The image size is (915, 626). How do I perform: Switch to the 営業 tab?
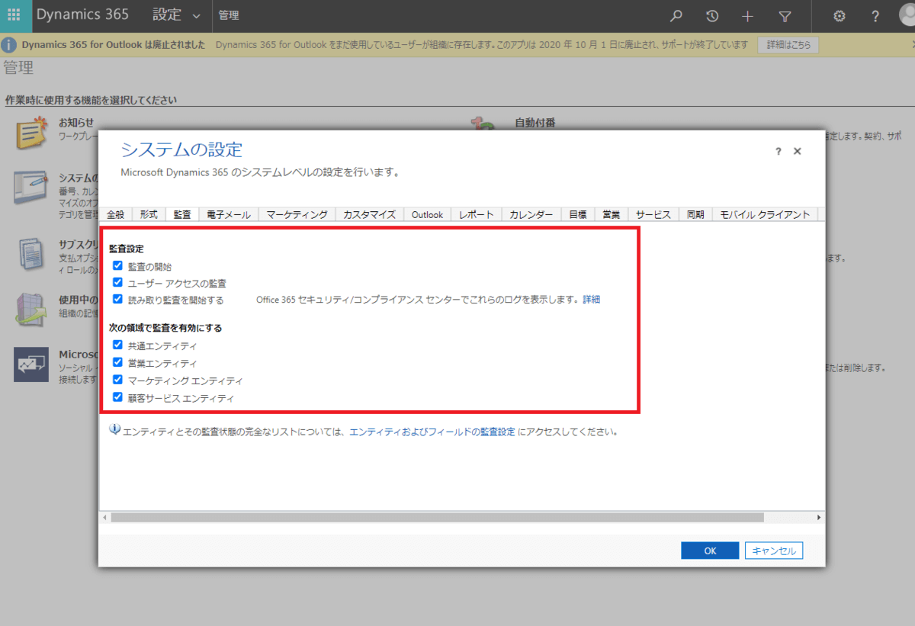click(611, 214)
